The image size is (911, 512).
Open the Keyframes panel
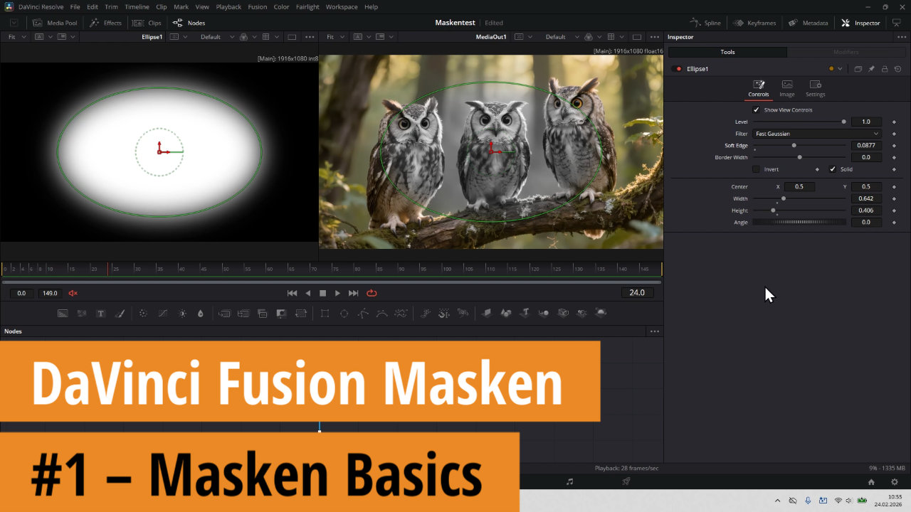(x=754, y=23)
